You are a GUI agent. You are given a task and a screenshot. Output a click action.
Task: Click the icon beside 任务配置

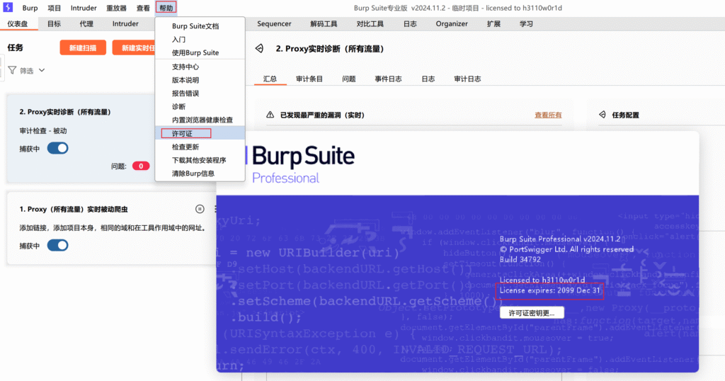(603, 115)
